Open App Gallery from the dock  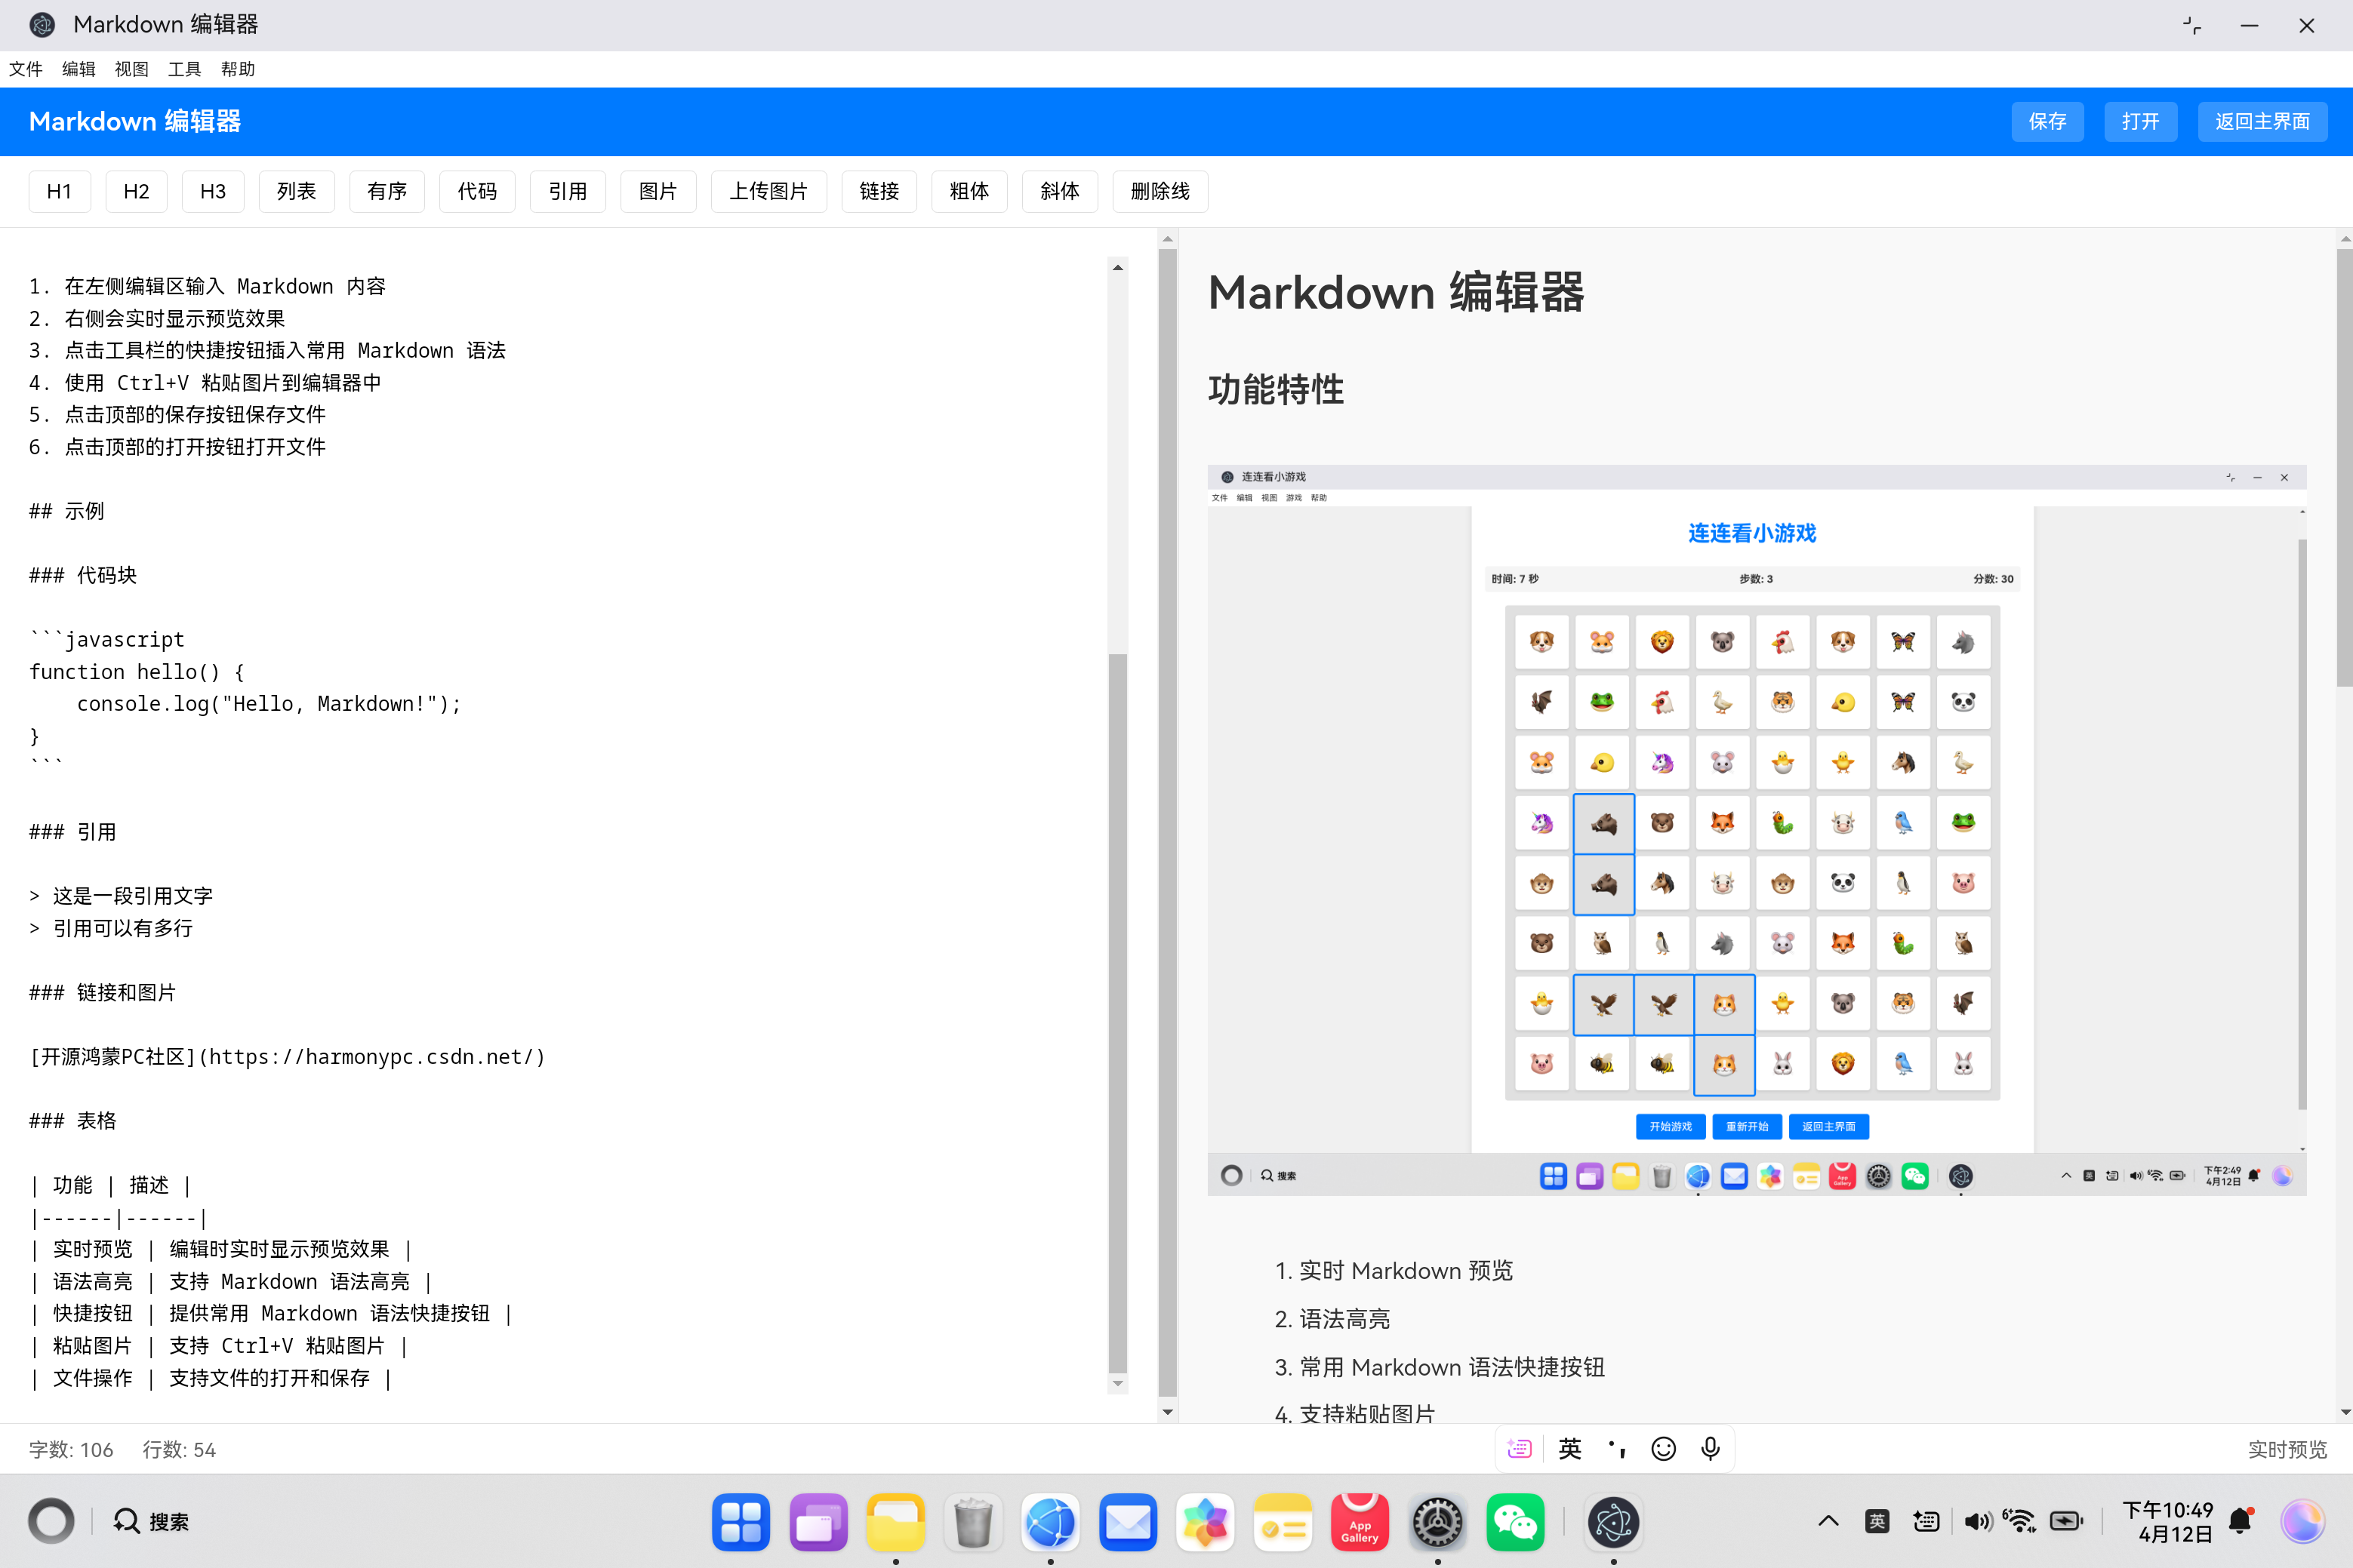pos(1360,1521)
